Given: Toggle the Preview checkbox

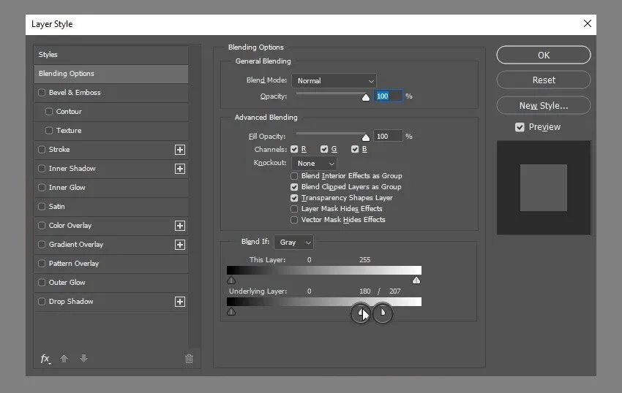Looking at the screenshot, I should click(520, 127).
